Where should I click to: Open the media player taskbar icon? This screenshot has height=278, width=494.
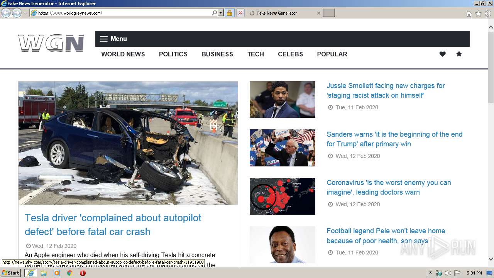coord(57,273)
